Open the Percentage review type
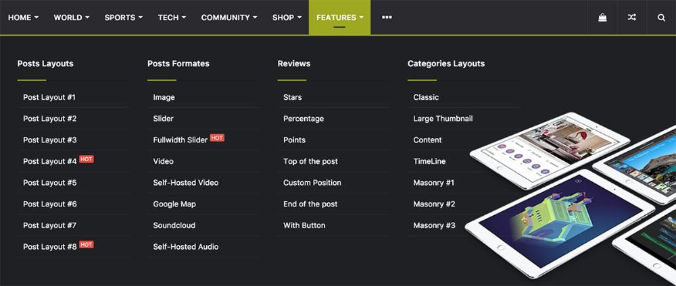The height and width of the screenshot is (286, 676). pyautogui.click(x=304, y=119)
